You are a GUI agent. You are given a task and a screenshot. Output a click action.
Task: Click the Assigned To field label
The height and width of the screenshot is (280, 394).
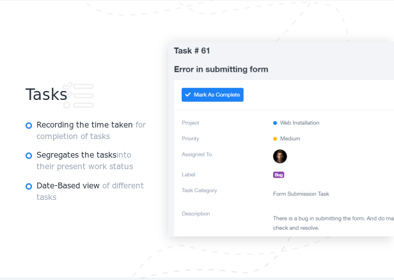coord(197,154)
